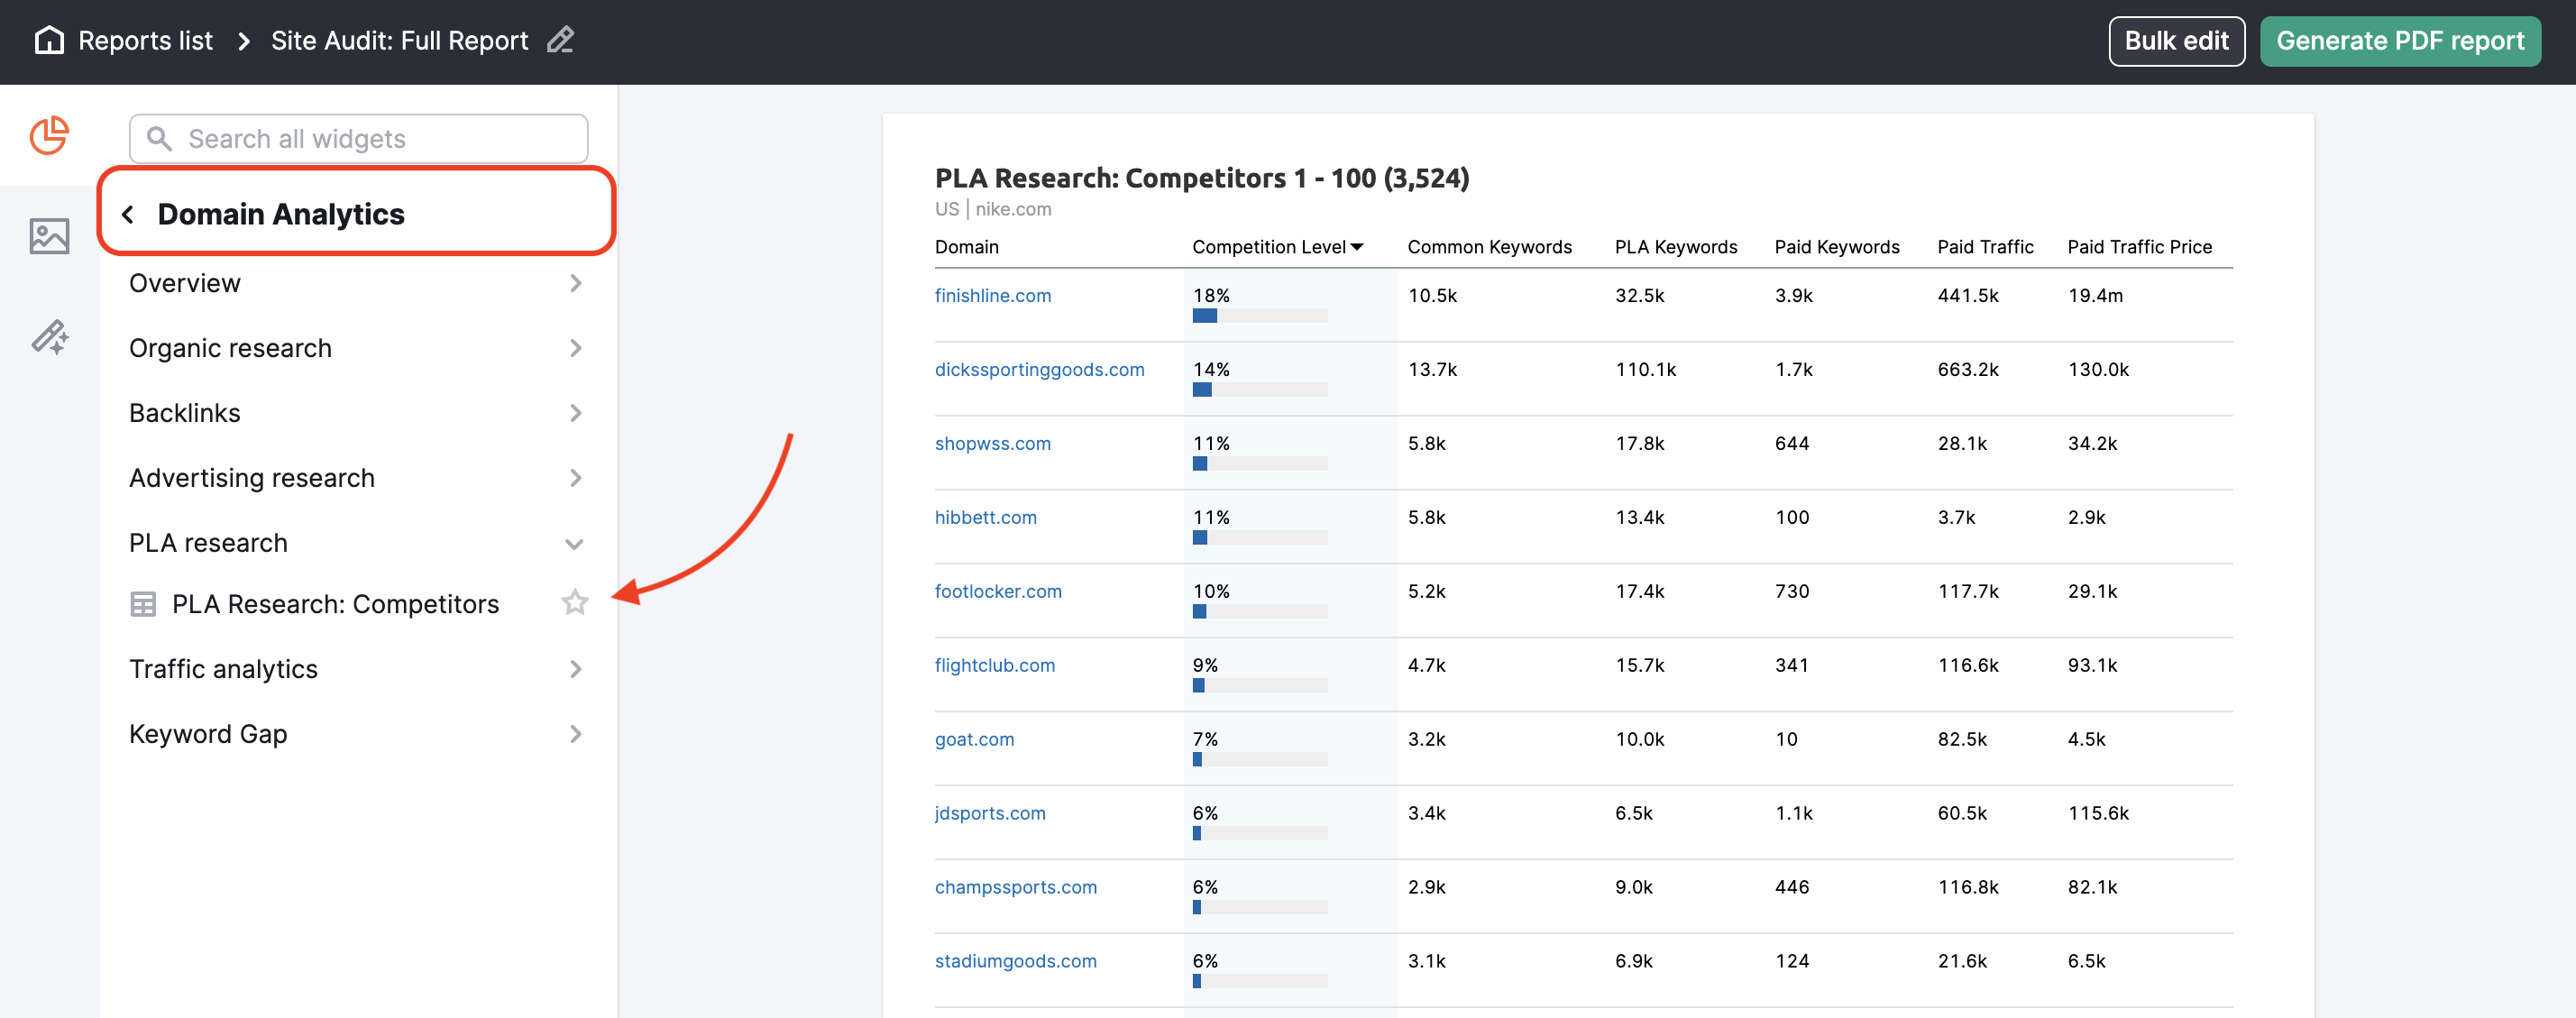2576x1018 pixels.
Task: Go back using the Domain Analytics chevron
Action: coord(128,214)
